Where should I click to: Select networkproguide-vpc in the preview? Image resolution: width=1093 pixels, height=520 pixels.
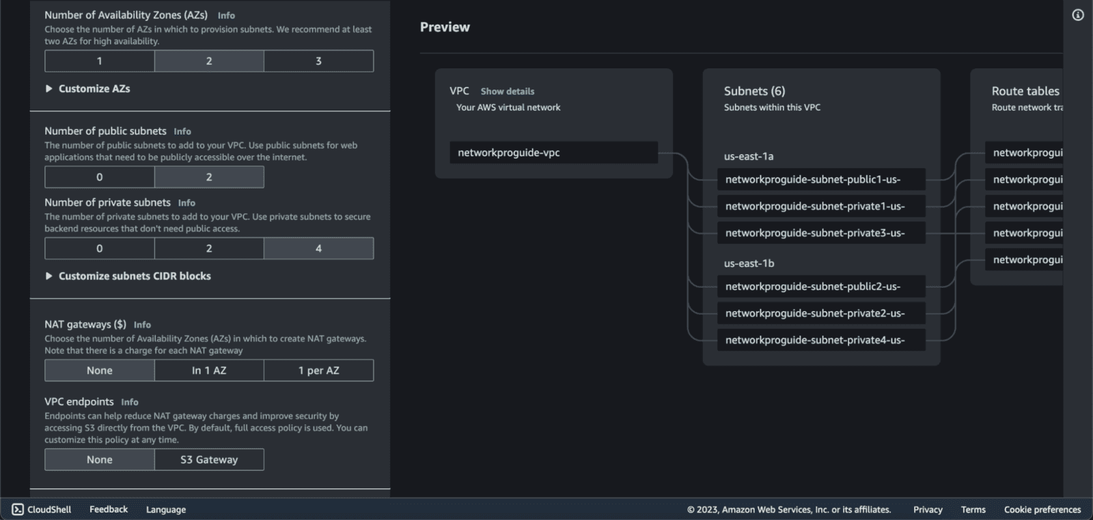point(553,152)
